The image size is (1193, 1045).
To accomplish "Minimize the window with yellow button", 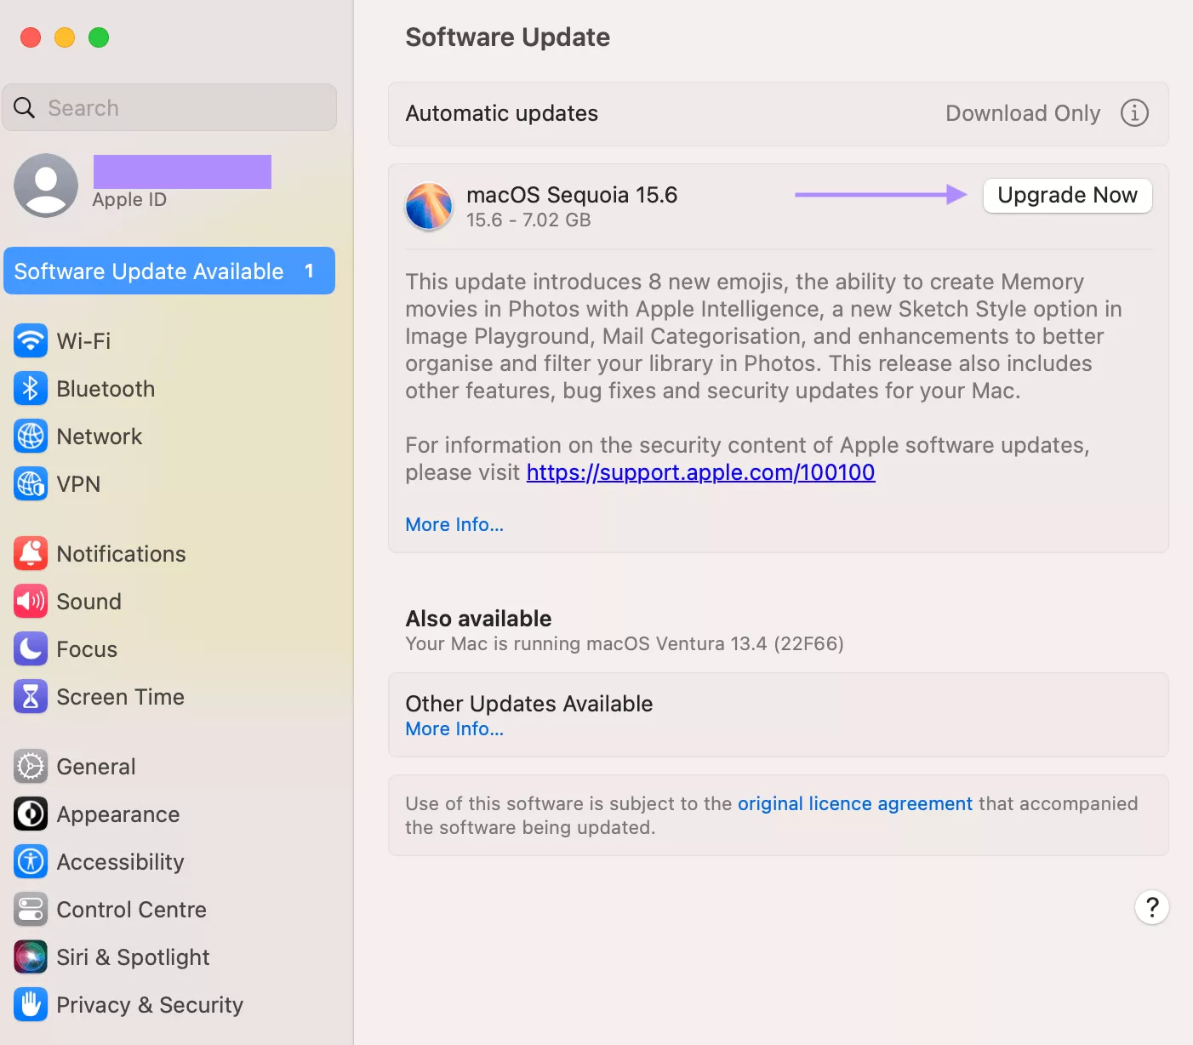I will pos(65,37).
